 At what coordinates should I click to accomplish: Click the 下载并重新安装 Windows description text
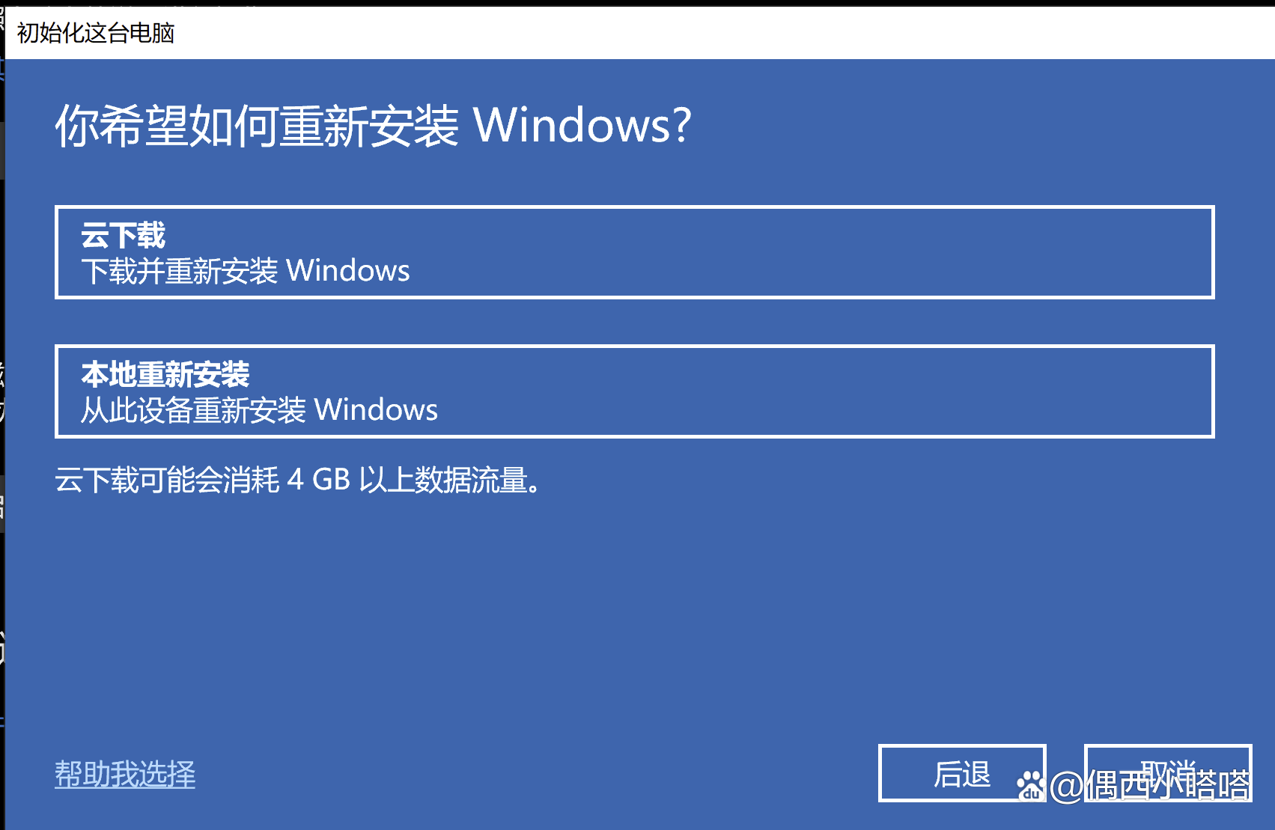246,271
